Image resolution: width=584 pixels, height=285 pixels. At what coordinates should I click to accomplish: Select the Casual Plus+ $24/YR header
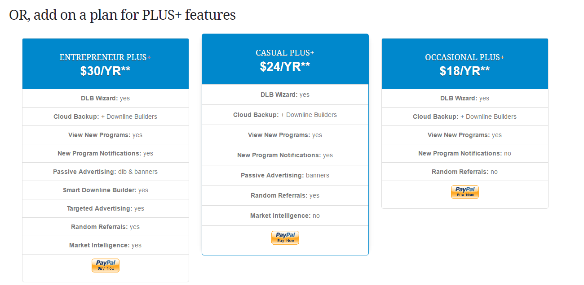285,59
